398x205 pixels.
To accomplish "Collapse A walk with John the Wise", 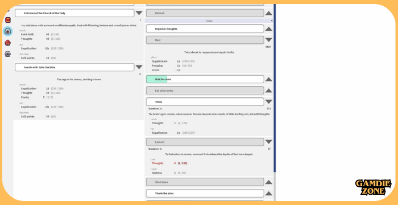I will point(139,67).
